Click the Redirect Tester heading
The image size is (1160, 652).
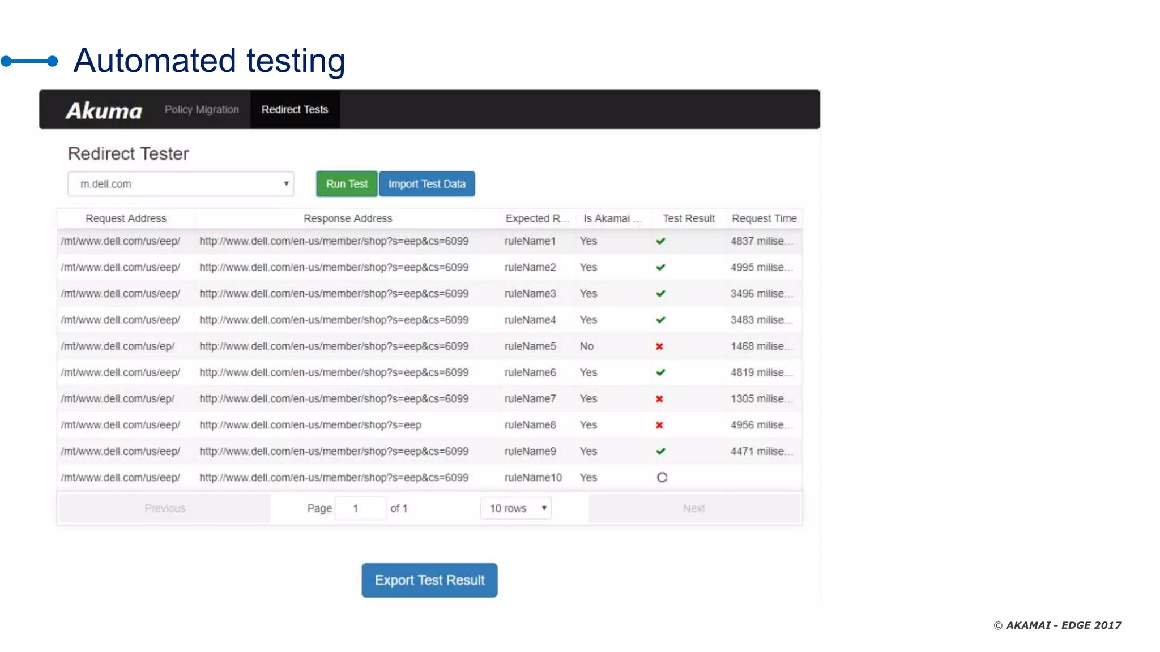(129, 153)
